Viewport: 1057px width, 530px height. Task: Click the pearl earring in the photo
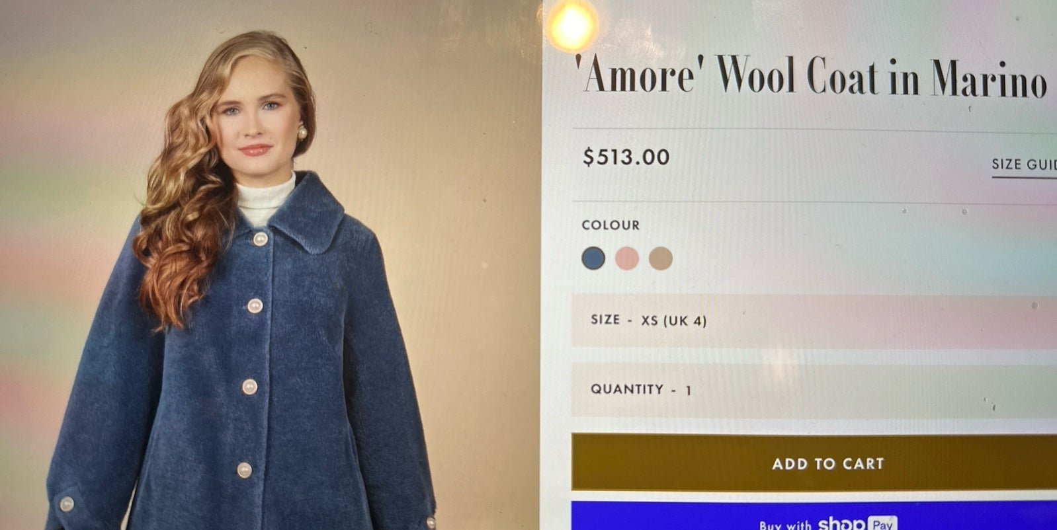pos(302,133)
